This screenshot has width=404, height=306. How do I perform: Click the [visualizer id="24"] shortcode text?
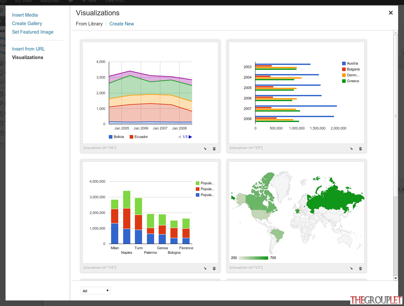click(x=100, y=268)
